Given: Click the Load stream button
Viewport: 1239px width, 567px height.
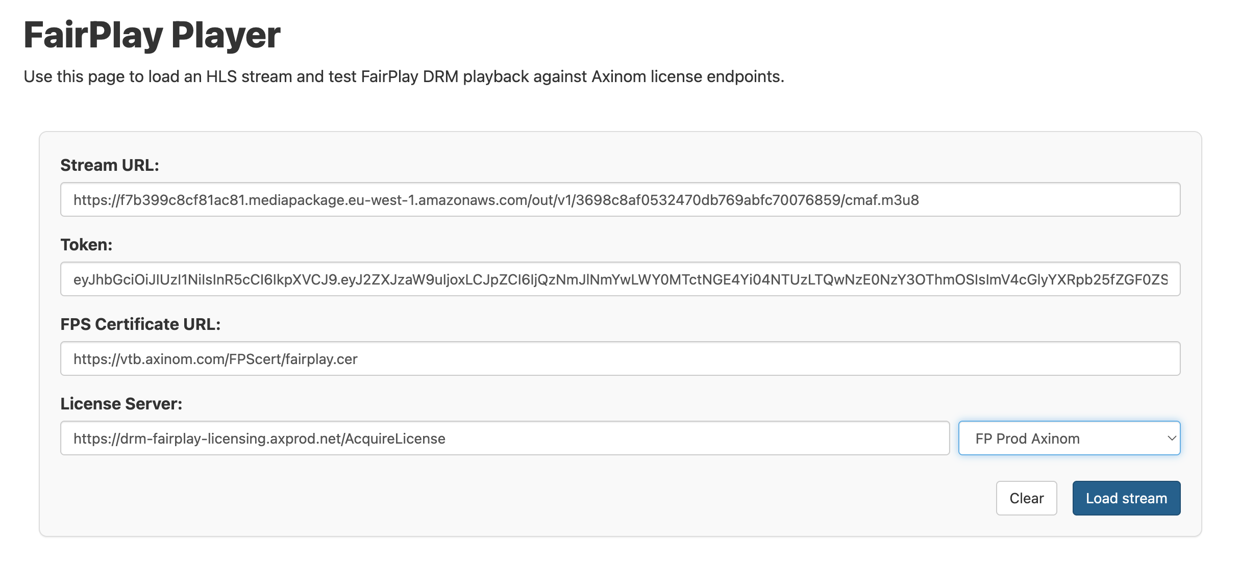Looking at the screenshot, I should pos(1126,498).
